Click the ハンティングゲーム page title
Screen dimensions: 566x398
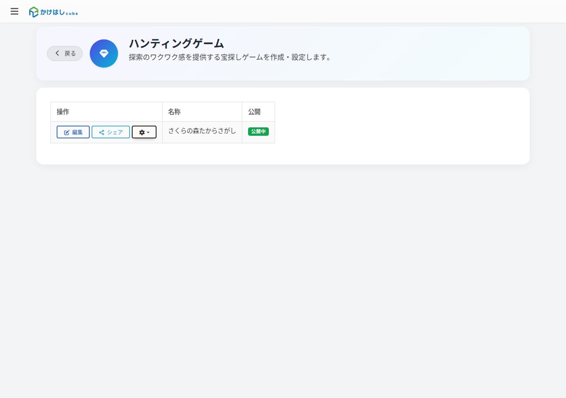point(176,43)
